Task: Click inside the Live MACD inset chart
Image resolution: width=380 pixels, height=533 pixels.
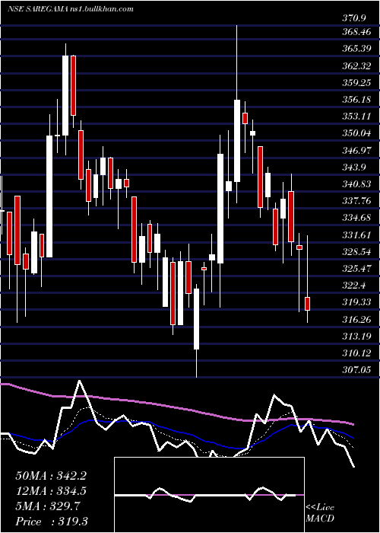Action: [x=209, y=495]
